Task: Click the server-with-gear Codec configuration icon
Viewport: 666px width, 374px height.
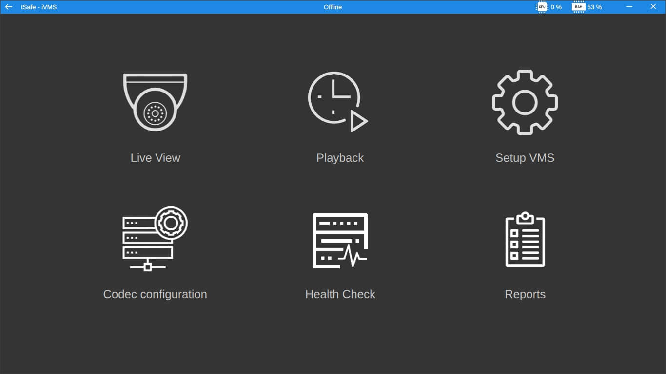Action: tap(155, 239)
